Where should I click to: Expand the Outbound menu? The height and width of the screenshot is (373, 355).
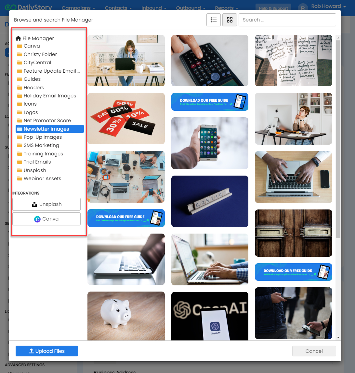pos(191,8)
